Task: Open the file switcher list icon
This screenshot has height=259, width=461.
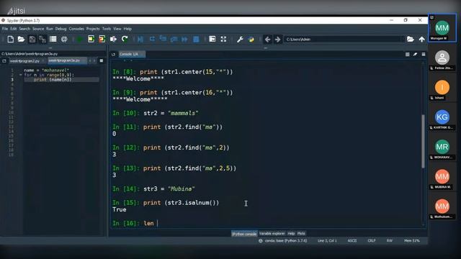Action: [x=53, y=39]
